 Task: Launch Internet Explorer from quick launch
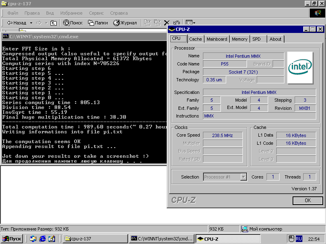42,239
